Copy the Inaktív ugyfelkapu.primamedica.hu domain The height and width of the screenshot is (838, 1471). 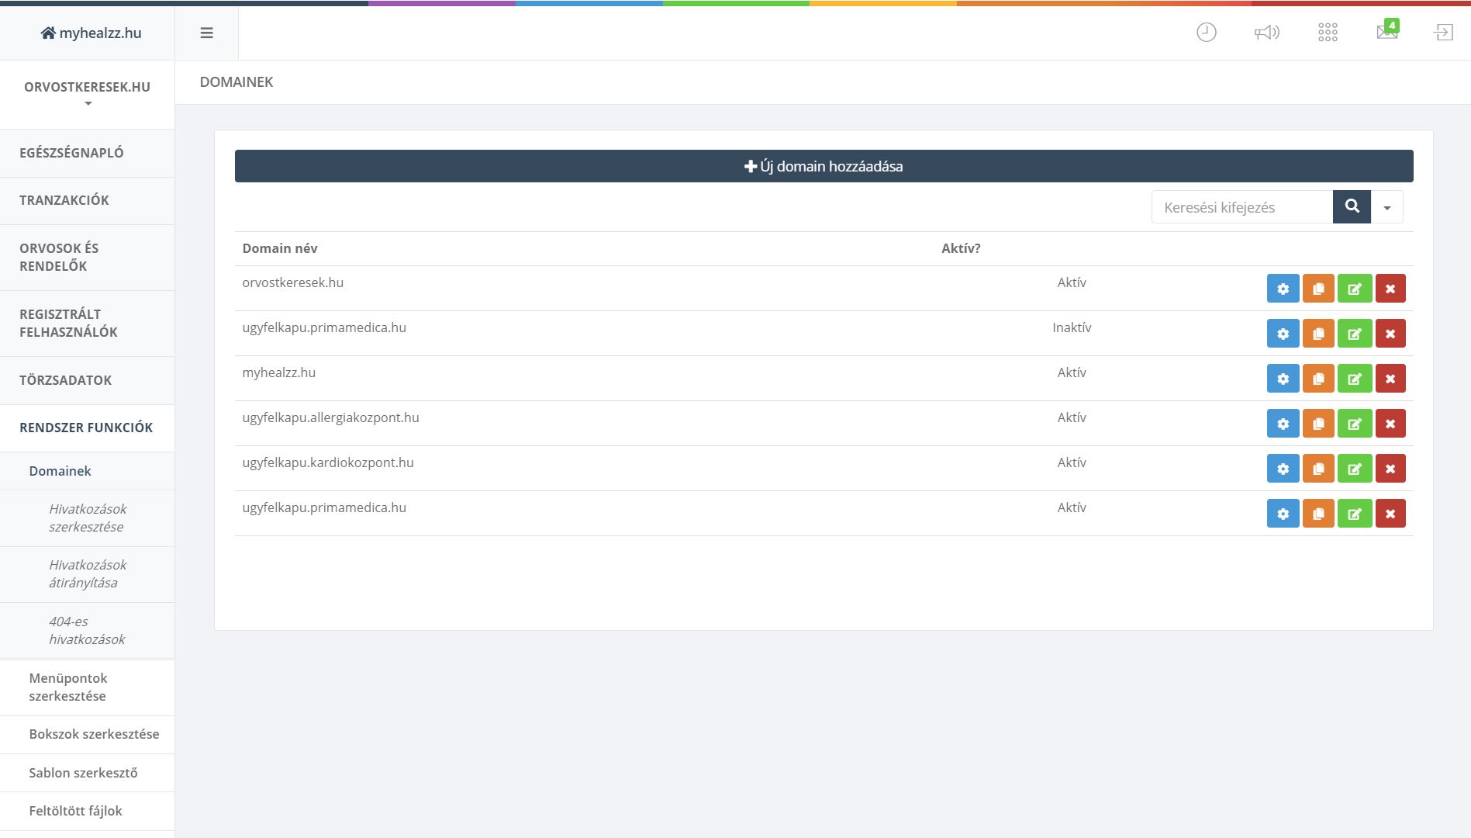pos(1318,334)
